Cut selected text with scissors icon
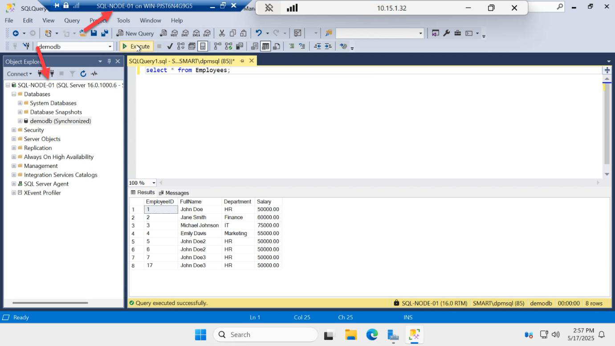Viewport: 615px width, 346px height. [x=222, y=33]
